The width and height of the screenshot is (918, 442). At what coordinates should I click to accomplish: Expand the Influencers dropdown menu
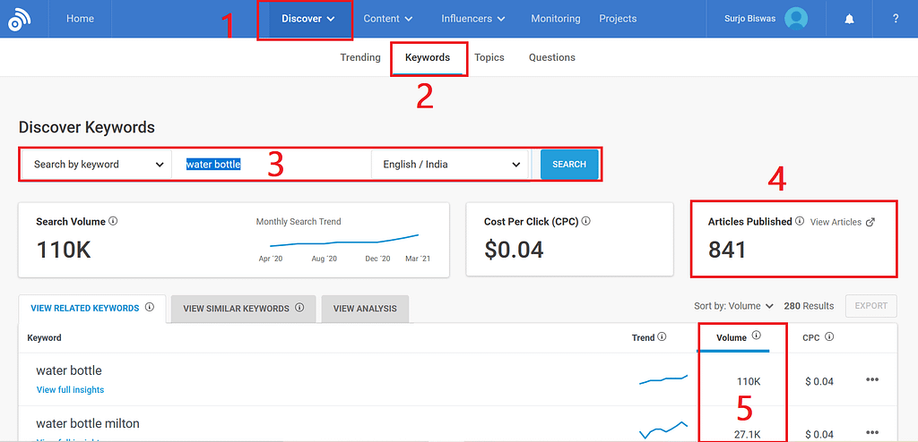coord(473,19)
